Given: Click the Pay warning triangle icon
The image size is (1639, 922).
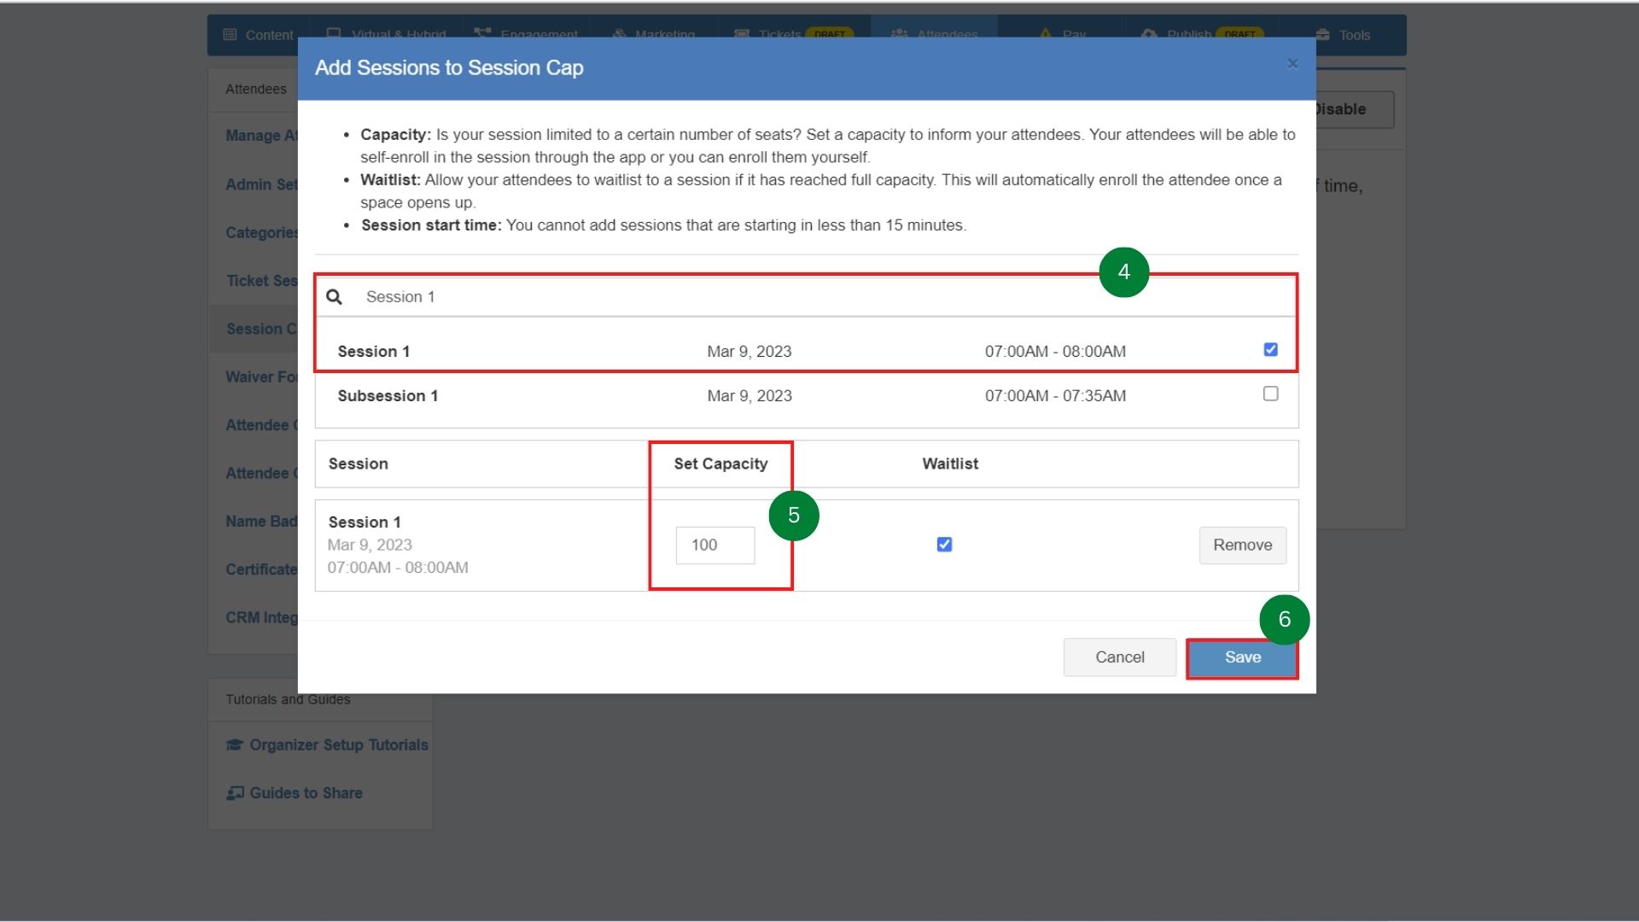Looking at the screenshot, I should [x=1046, y=34].
